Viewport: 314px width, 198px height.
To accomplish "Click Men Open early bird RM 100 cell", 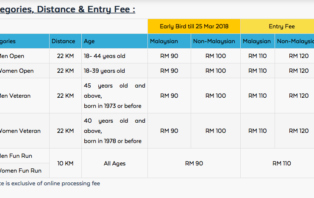I will [216, 56].
